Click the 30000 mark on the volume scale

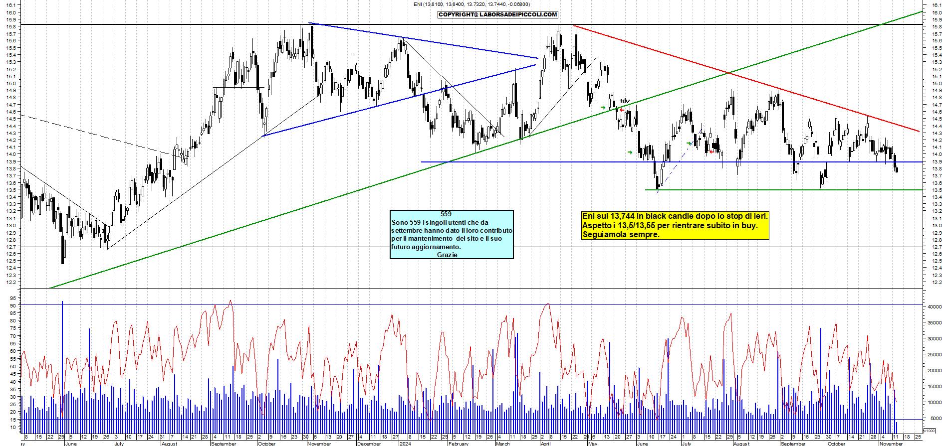pos(934,339)
